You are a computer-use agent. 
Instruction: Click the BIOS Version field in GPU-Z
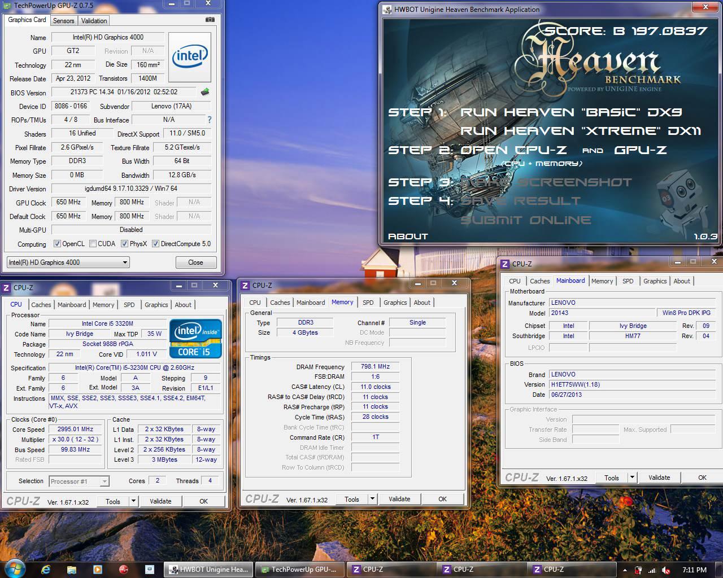coord(124,92)
